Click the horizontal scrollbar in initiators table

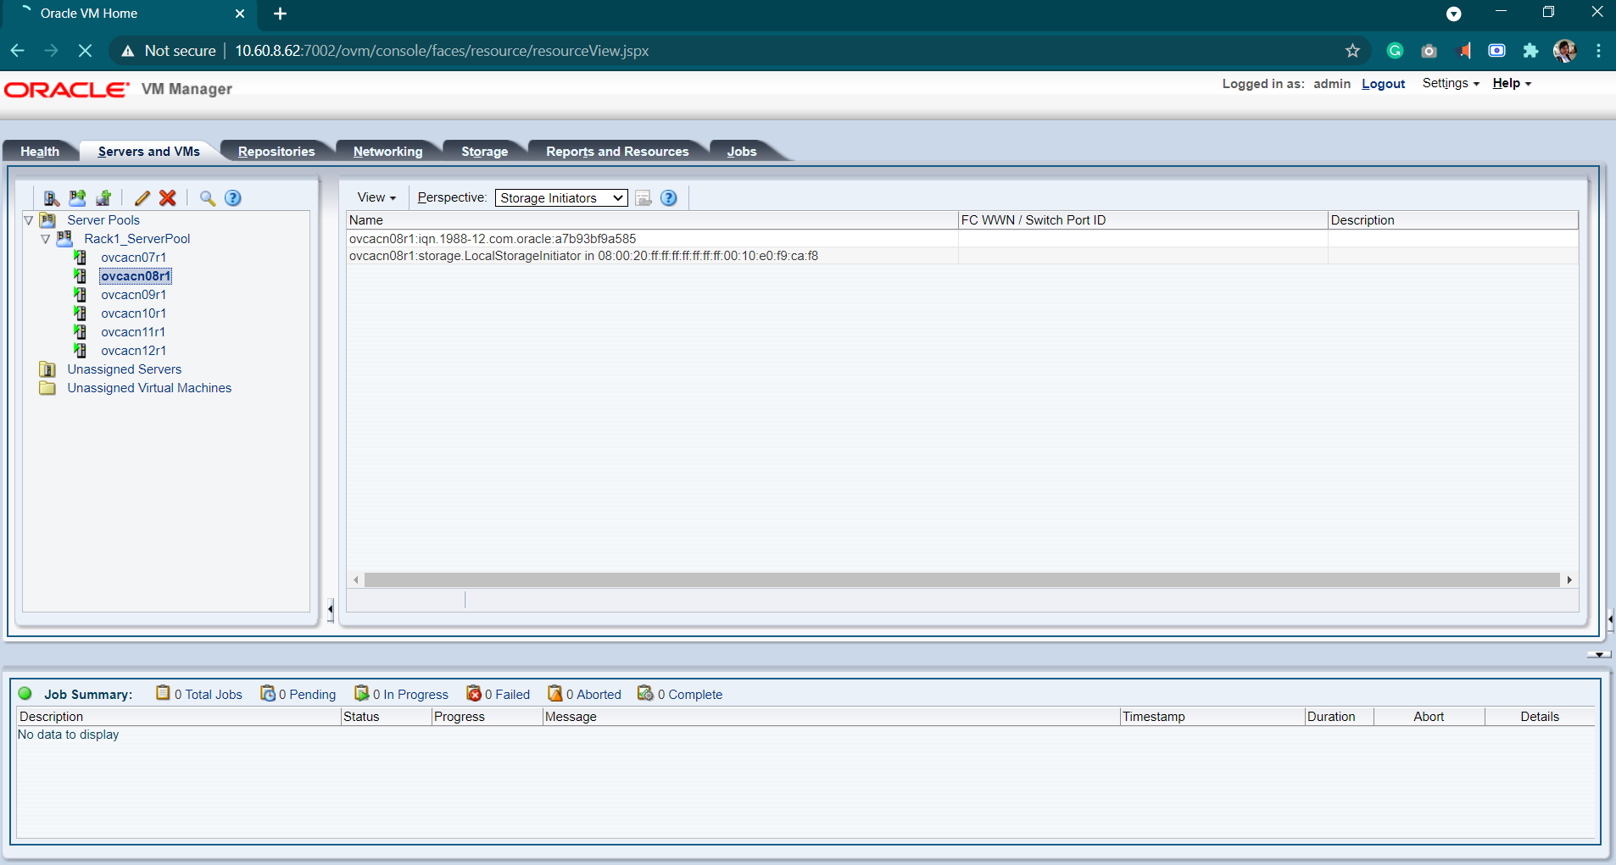pyautogui.click(x=961, y=579)
